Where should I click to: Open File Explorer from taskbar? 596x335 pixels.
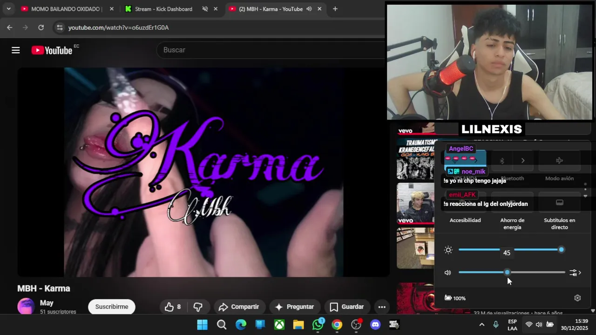[298, 325]
